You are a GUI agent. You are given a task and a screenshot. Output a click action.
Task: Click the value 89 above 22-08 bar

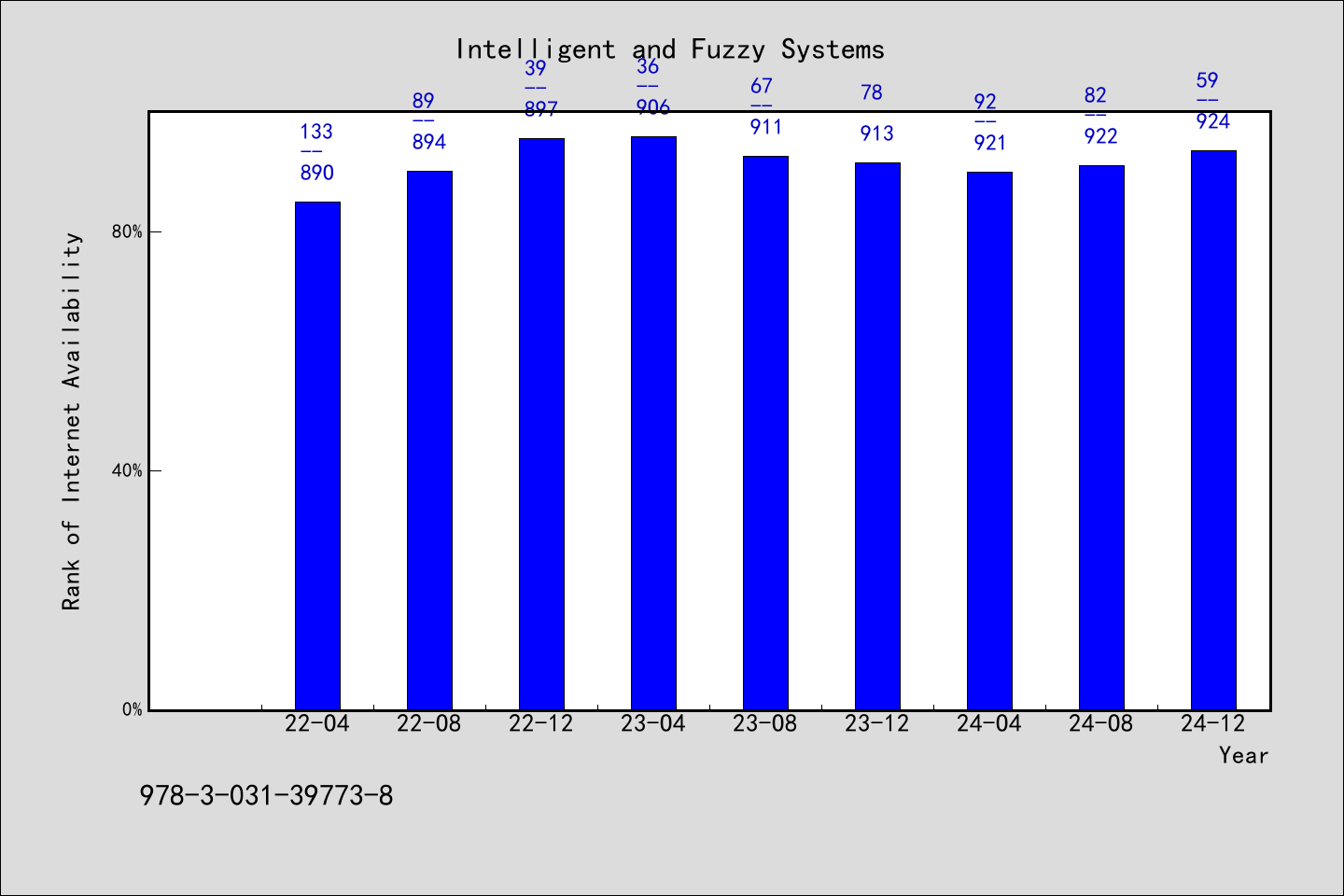(x=424, y=101)
